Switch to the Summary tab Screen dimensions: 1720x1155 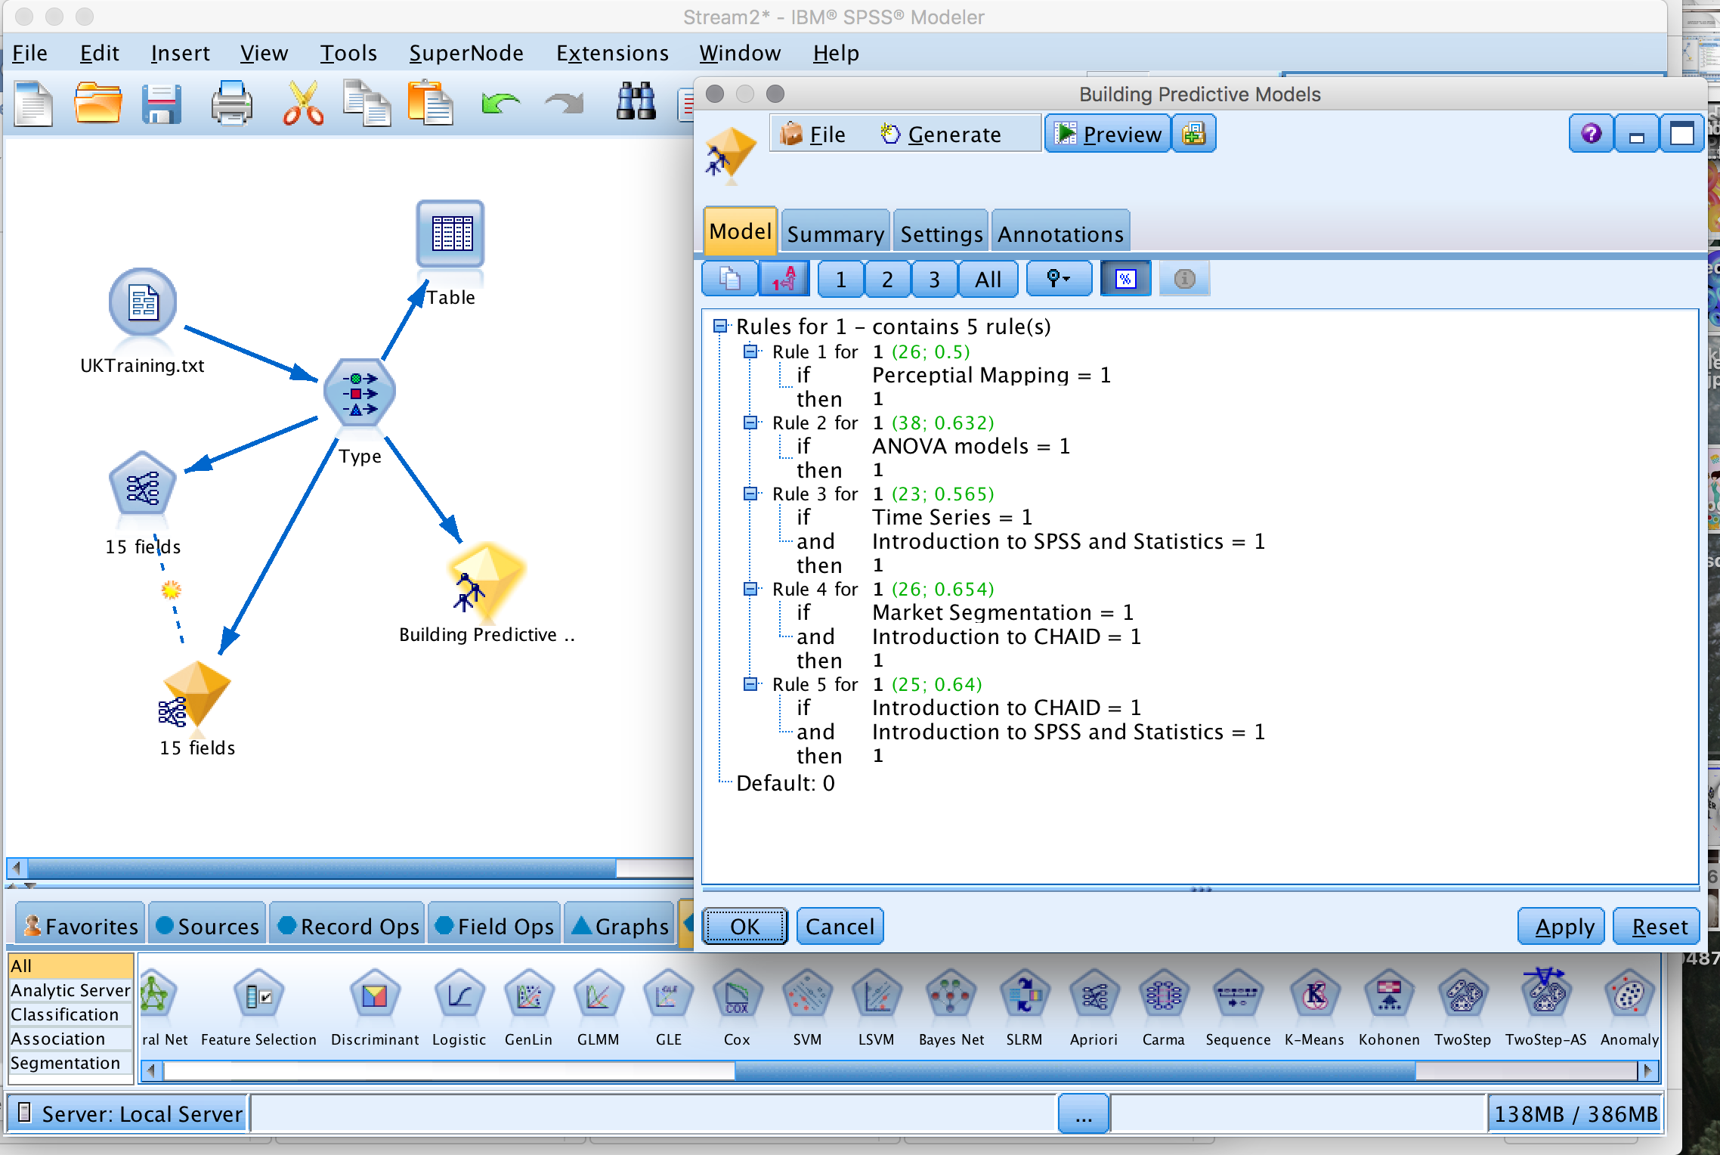(x=835, y=234)
